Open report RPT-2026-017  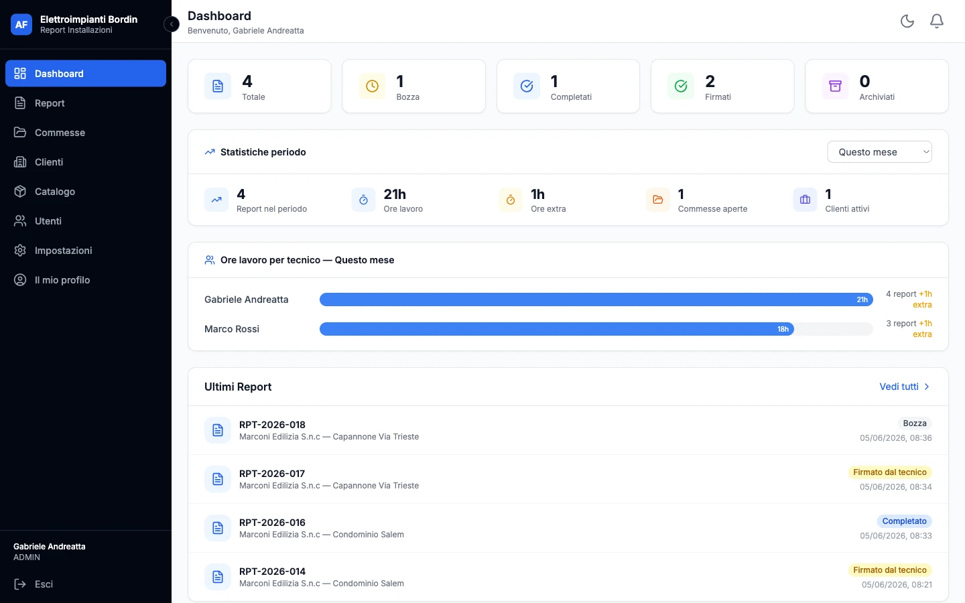(x=568, y=479)
